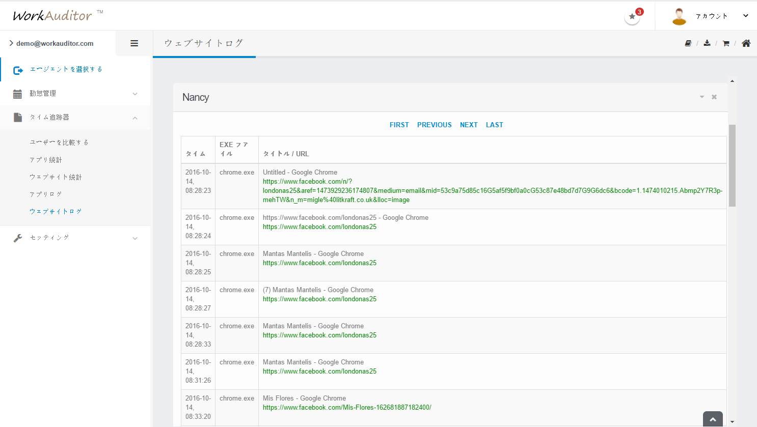Click the user avatar icon
The image size is (757, 427).
tap(679, 16)
